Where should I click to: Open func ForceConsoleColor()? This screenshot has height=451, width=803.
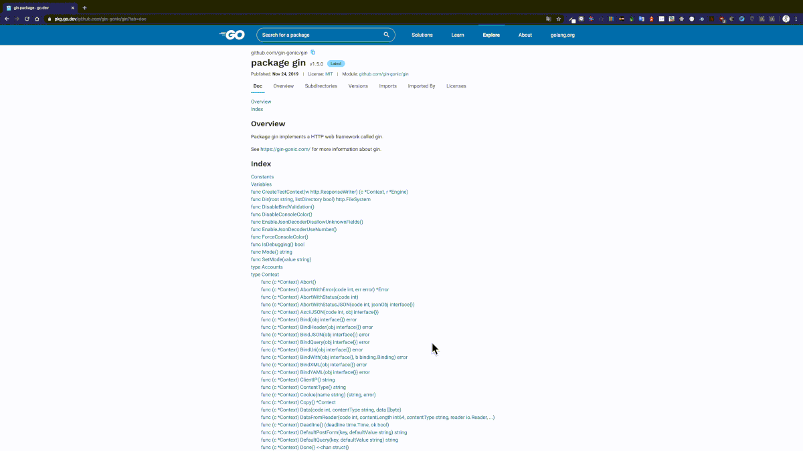click(280, 237)
